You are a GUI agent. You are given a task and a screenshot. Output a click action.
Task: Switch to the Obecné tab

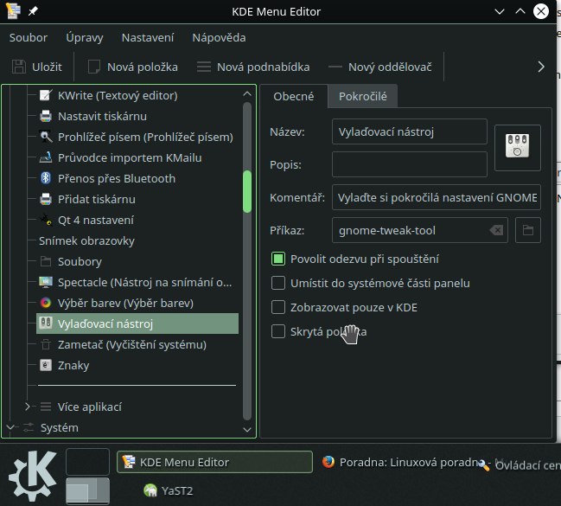tap(294, 96)
